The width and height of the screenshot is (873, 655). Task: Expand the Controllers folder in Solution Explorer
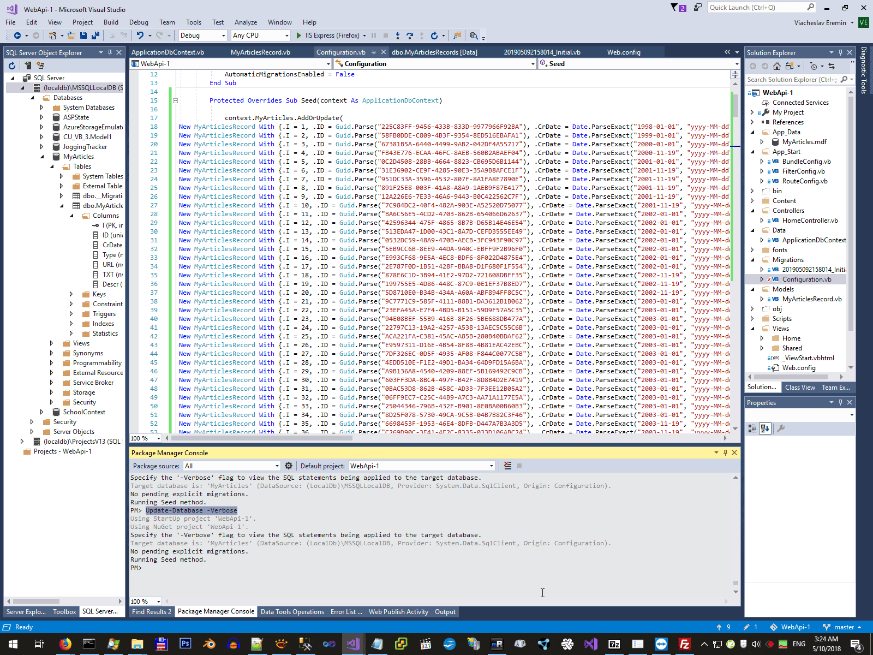752,211
